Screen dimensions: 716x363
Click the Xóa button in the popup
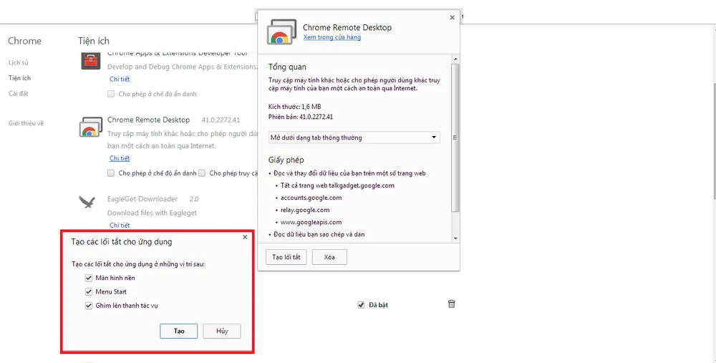[x=329, y=257]
